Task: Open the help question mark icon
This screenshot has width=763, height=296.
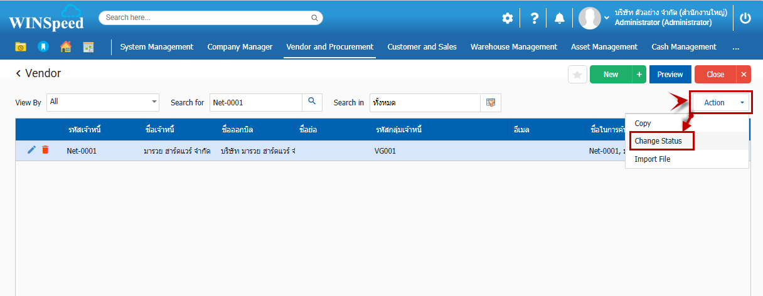Action: tap(534, 18)
